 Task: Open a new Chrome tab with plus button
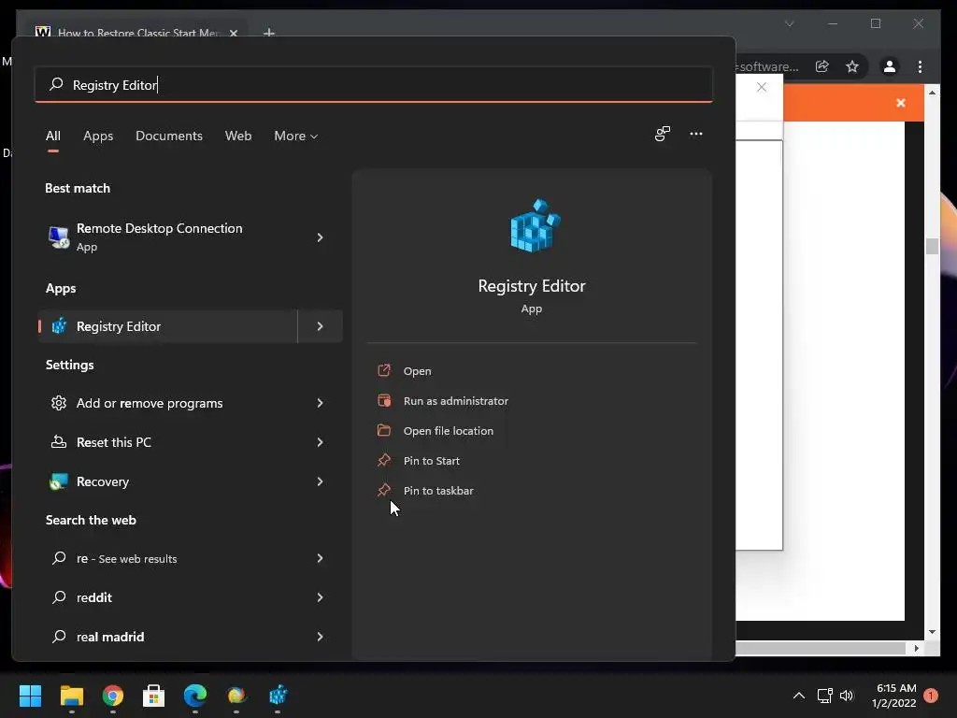268,33
